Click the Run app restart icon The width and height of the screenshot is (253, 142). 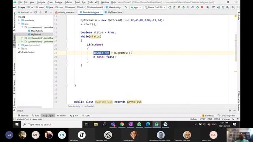[170, 7]
